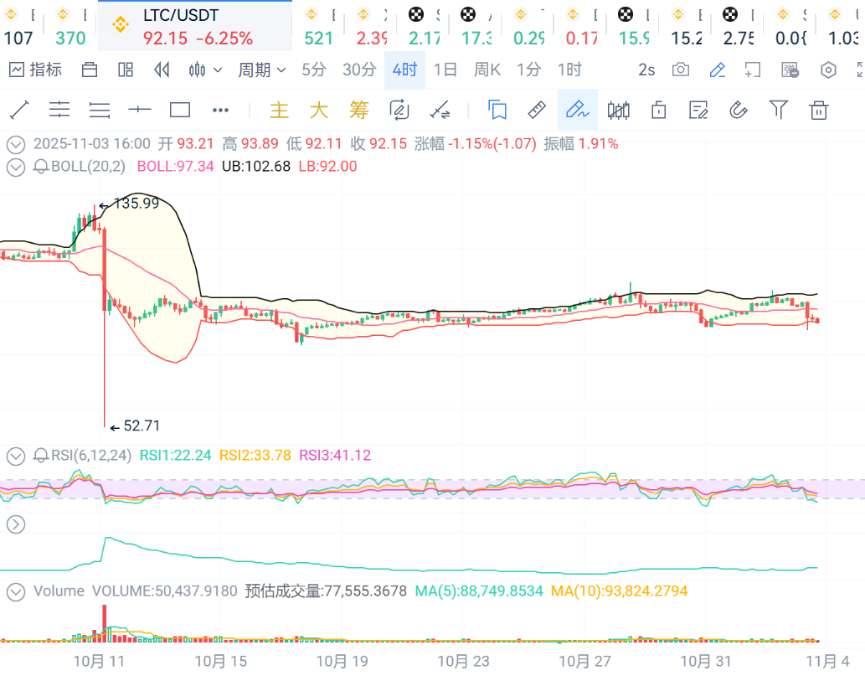Screen dimensions: 865x676
Task: Select the trend line drawing tool
Action: click(x=19, y=110)
